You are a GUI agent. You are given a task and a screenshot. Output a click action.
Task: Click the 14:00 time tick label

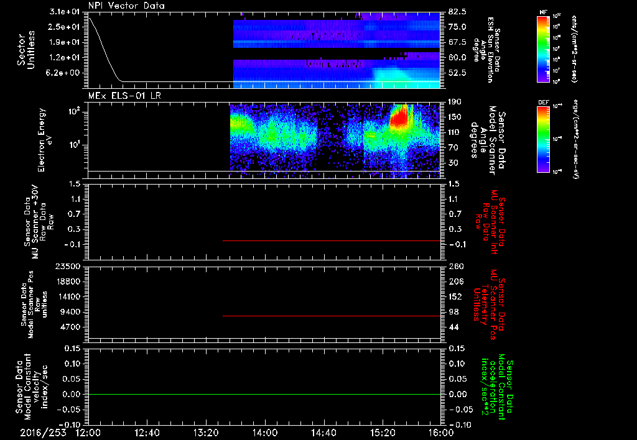(265, 433)
